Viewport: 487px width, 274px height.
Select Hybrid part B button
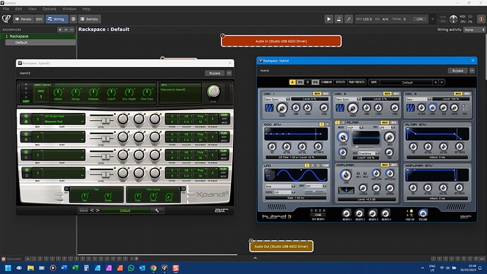point(308,83)
